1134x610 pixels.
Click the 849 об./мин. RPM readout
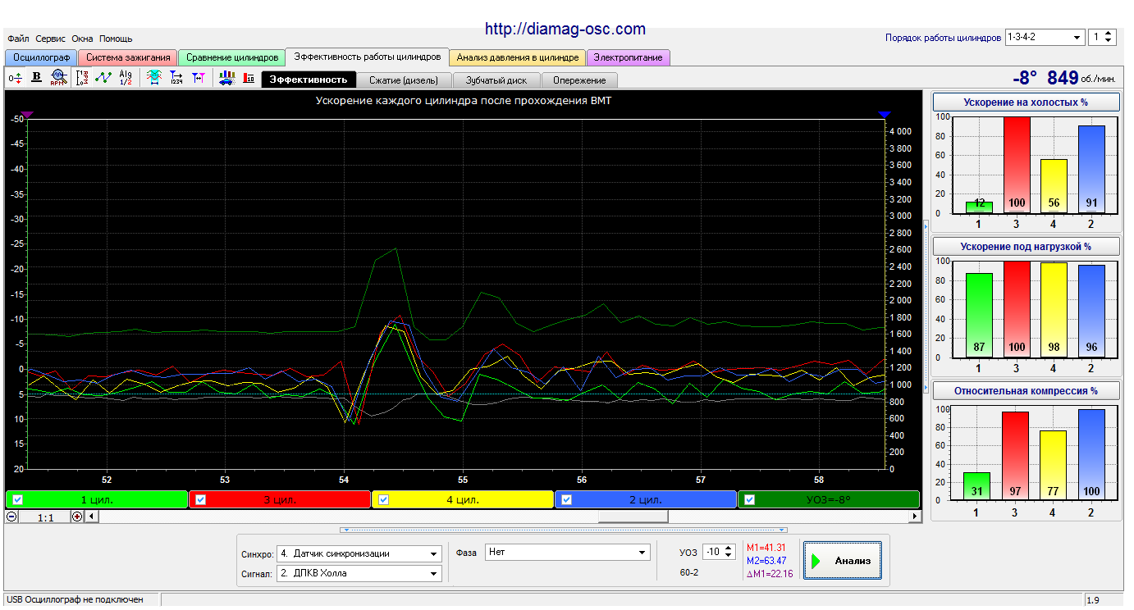tap(1081, 78)
